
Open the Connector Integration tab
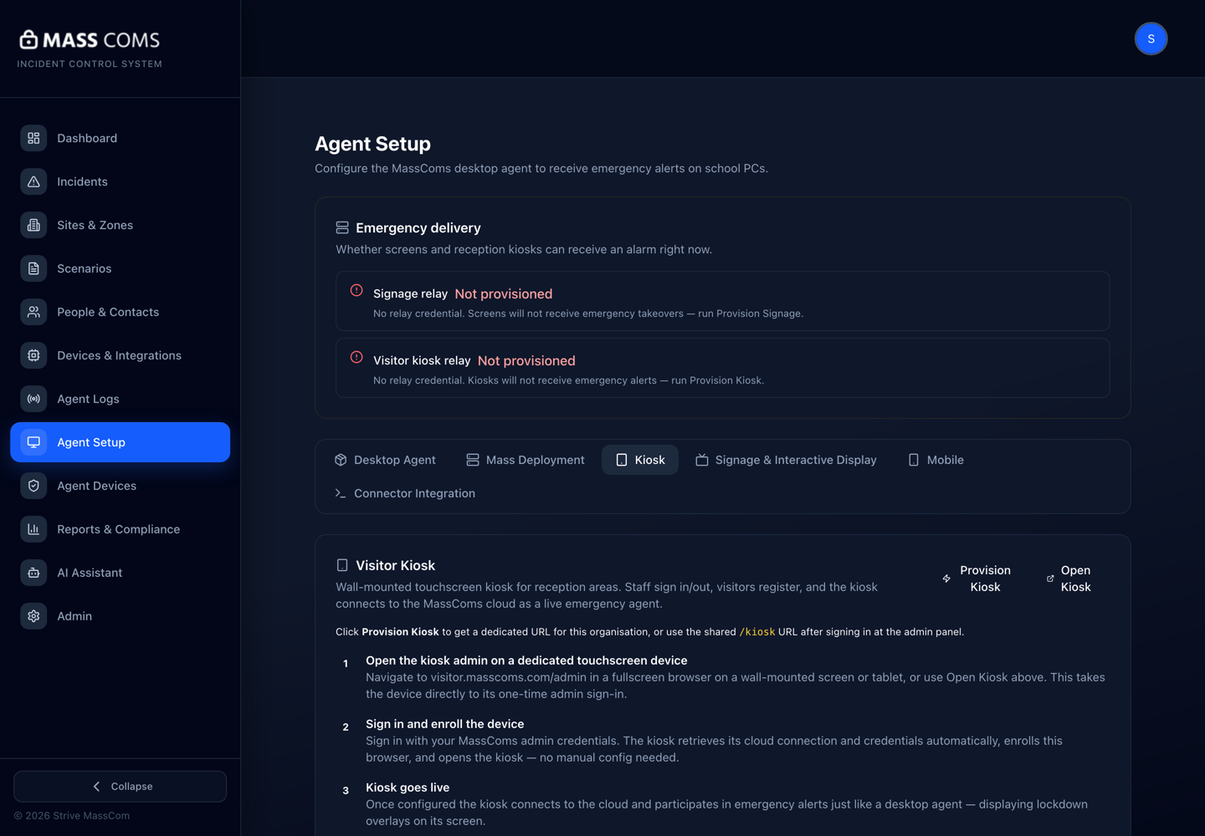[405, 493]
